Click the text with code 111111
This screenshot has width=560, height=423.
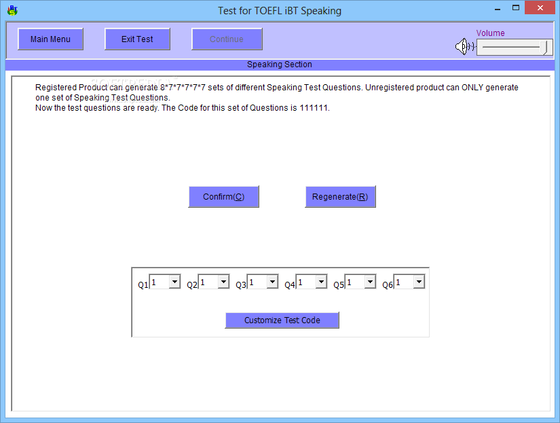[x=183, y=108]
